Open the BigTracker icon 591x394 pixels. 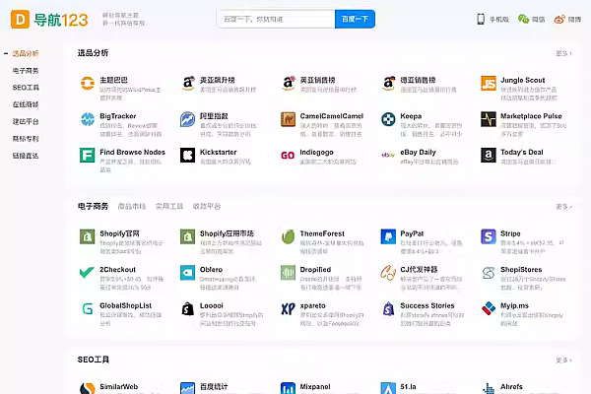tap(88, 119)
